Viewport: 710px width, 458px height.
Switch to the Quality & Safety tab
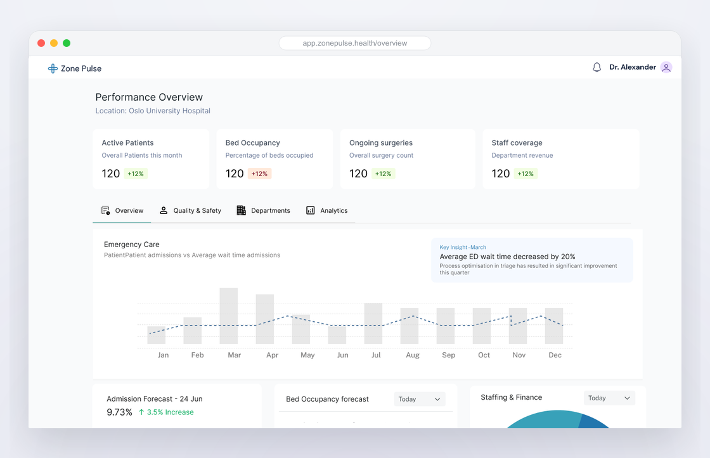(190, 210)
